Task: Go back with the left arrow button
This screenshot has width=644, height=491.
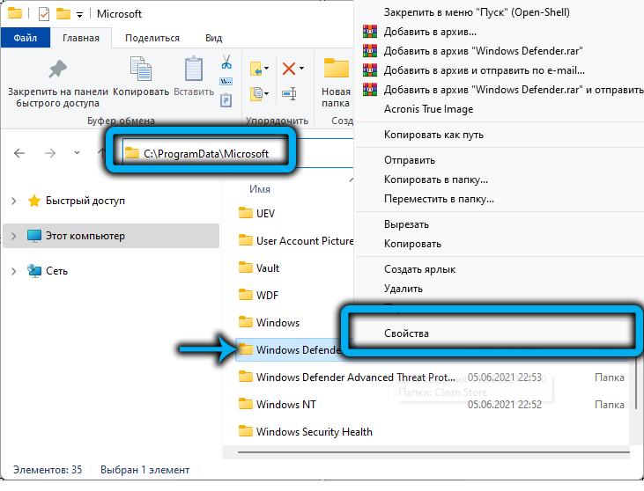Action: (19, 153)
